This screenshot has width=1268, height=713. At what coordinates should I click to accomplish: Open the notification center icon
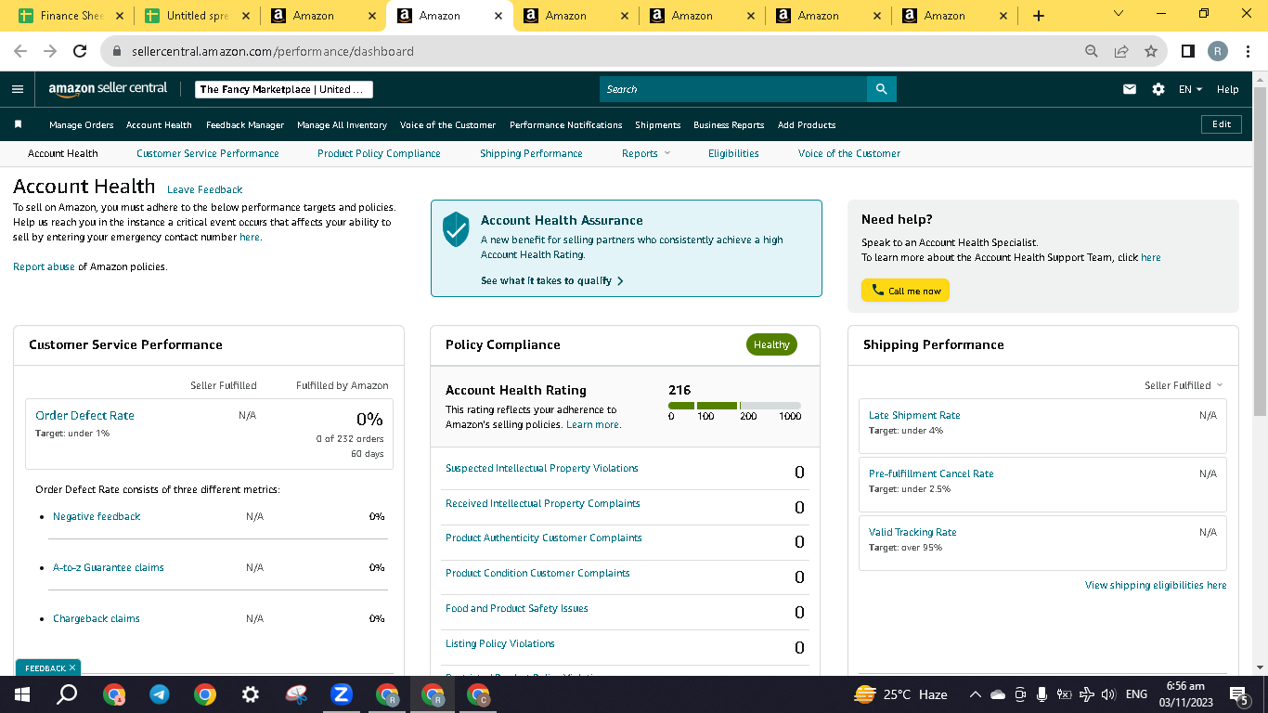[x=1239, y=694]
